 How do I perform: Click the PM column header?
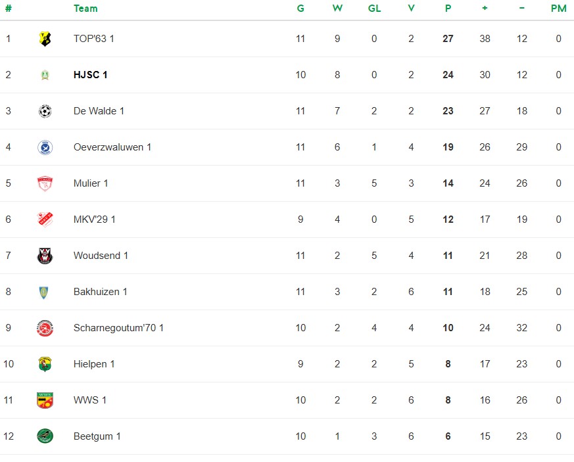point(558,9)
